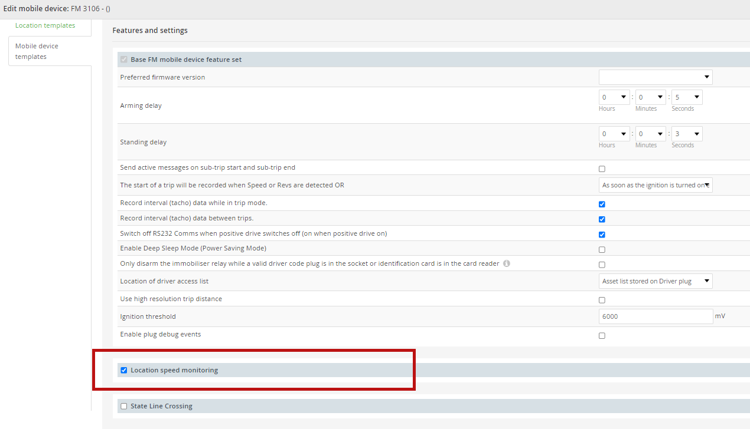
Task: Click Preferred firmware version label
Action: pyautogui.click(x=162, y=77)
